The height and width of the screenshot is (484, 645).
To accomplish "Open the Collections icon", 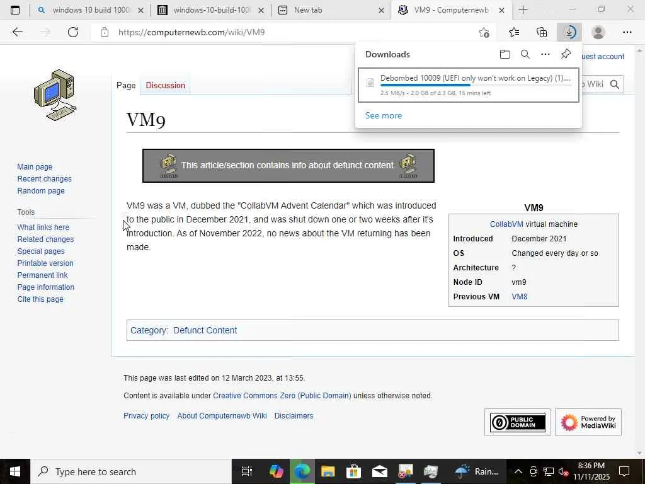I will click(542, 32).
